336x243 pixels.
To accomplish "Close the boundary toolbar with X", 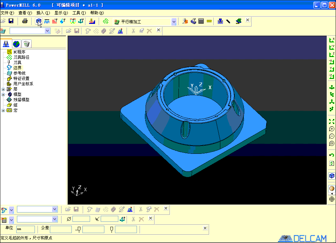I will click(166, 208).
